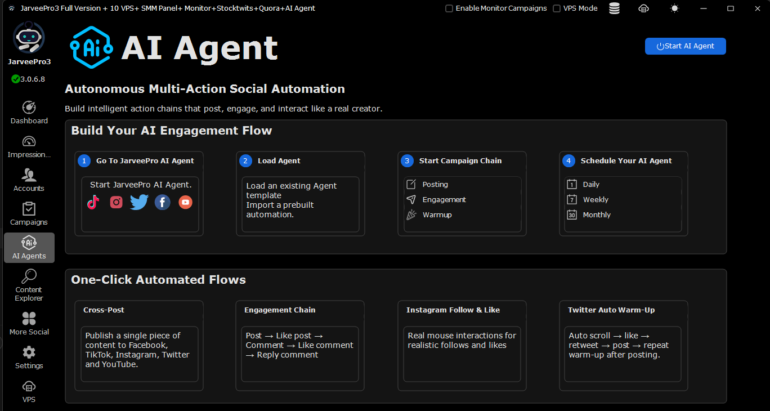Click the YouTube icon

(185, 202)
